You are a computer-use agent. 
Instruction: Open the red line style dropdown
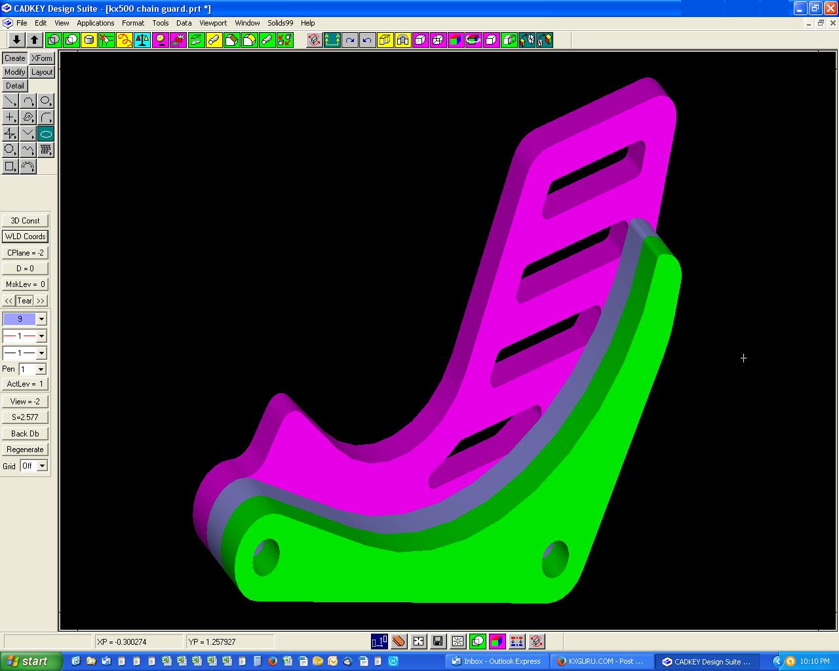(41, 336)
